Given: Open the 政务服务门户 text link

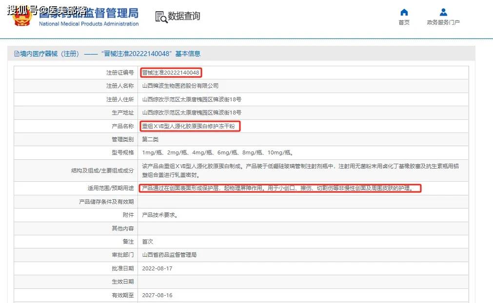Looking at the screenshot, I should point(443,22).
